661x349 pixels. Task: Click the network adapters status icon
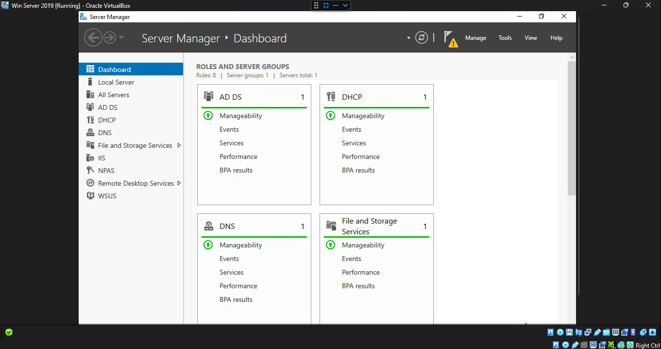(588, 332)
